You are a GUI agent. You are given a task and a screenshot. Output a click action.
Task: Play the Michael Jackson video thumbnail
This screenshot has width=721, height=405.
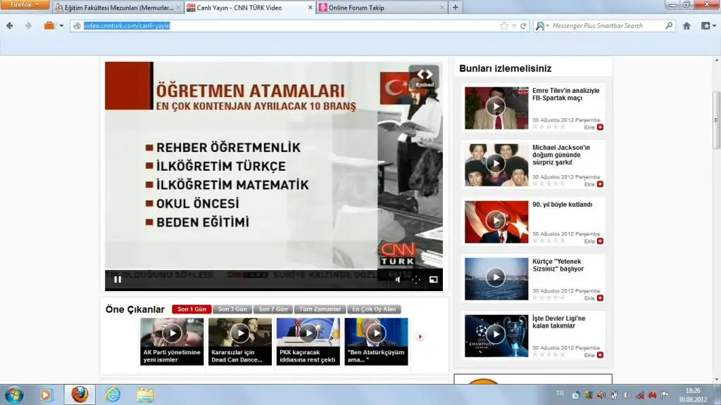point(496,165)
